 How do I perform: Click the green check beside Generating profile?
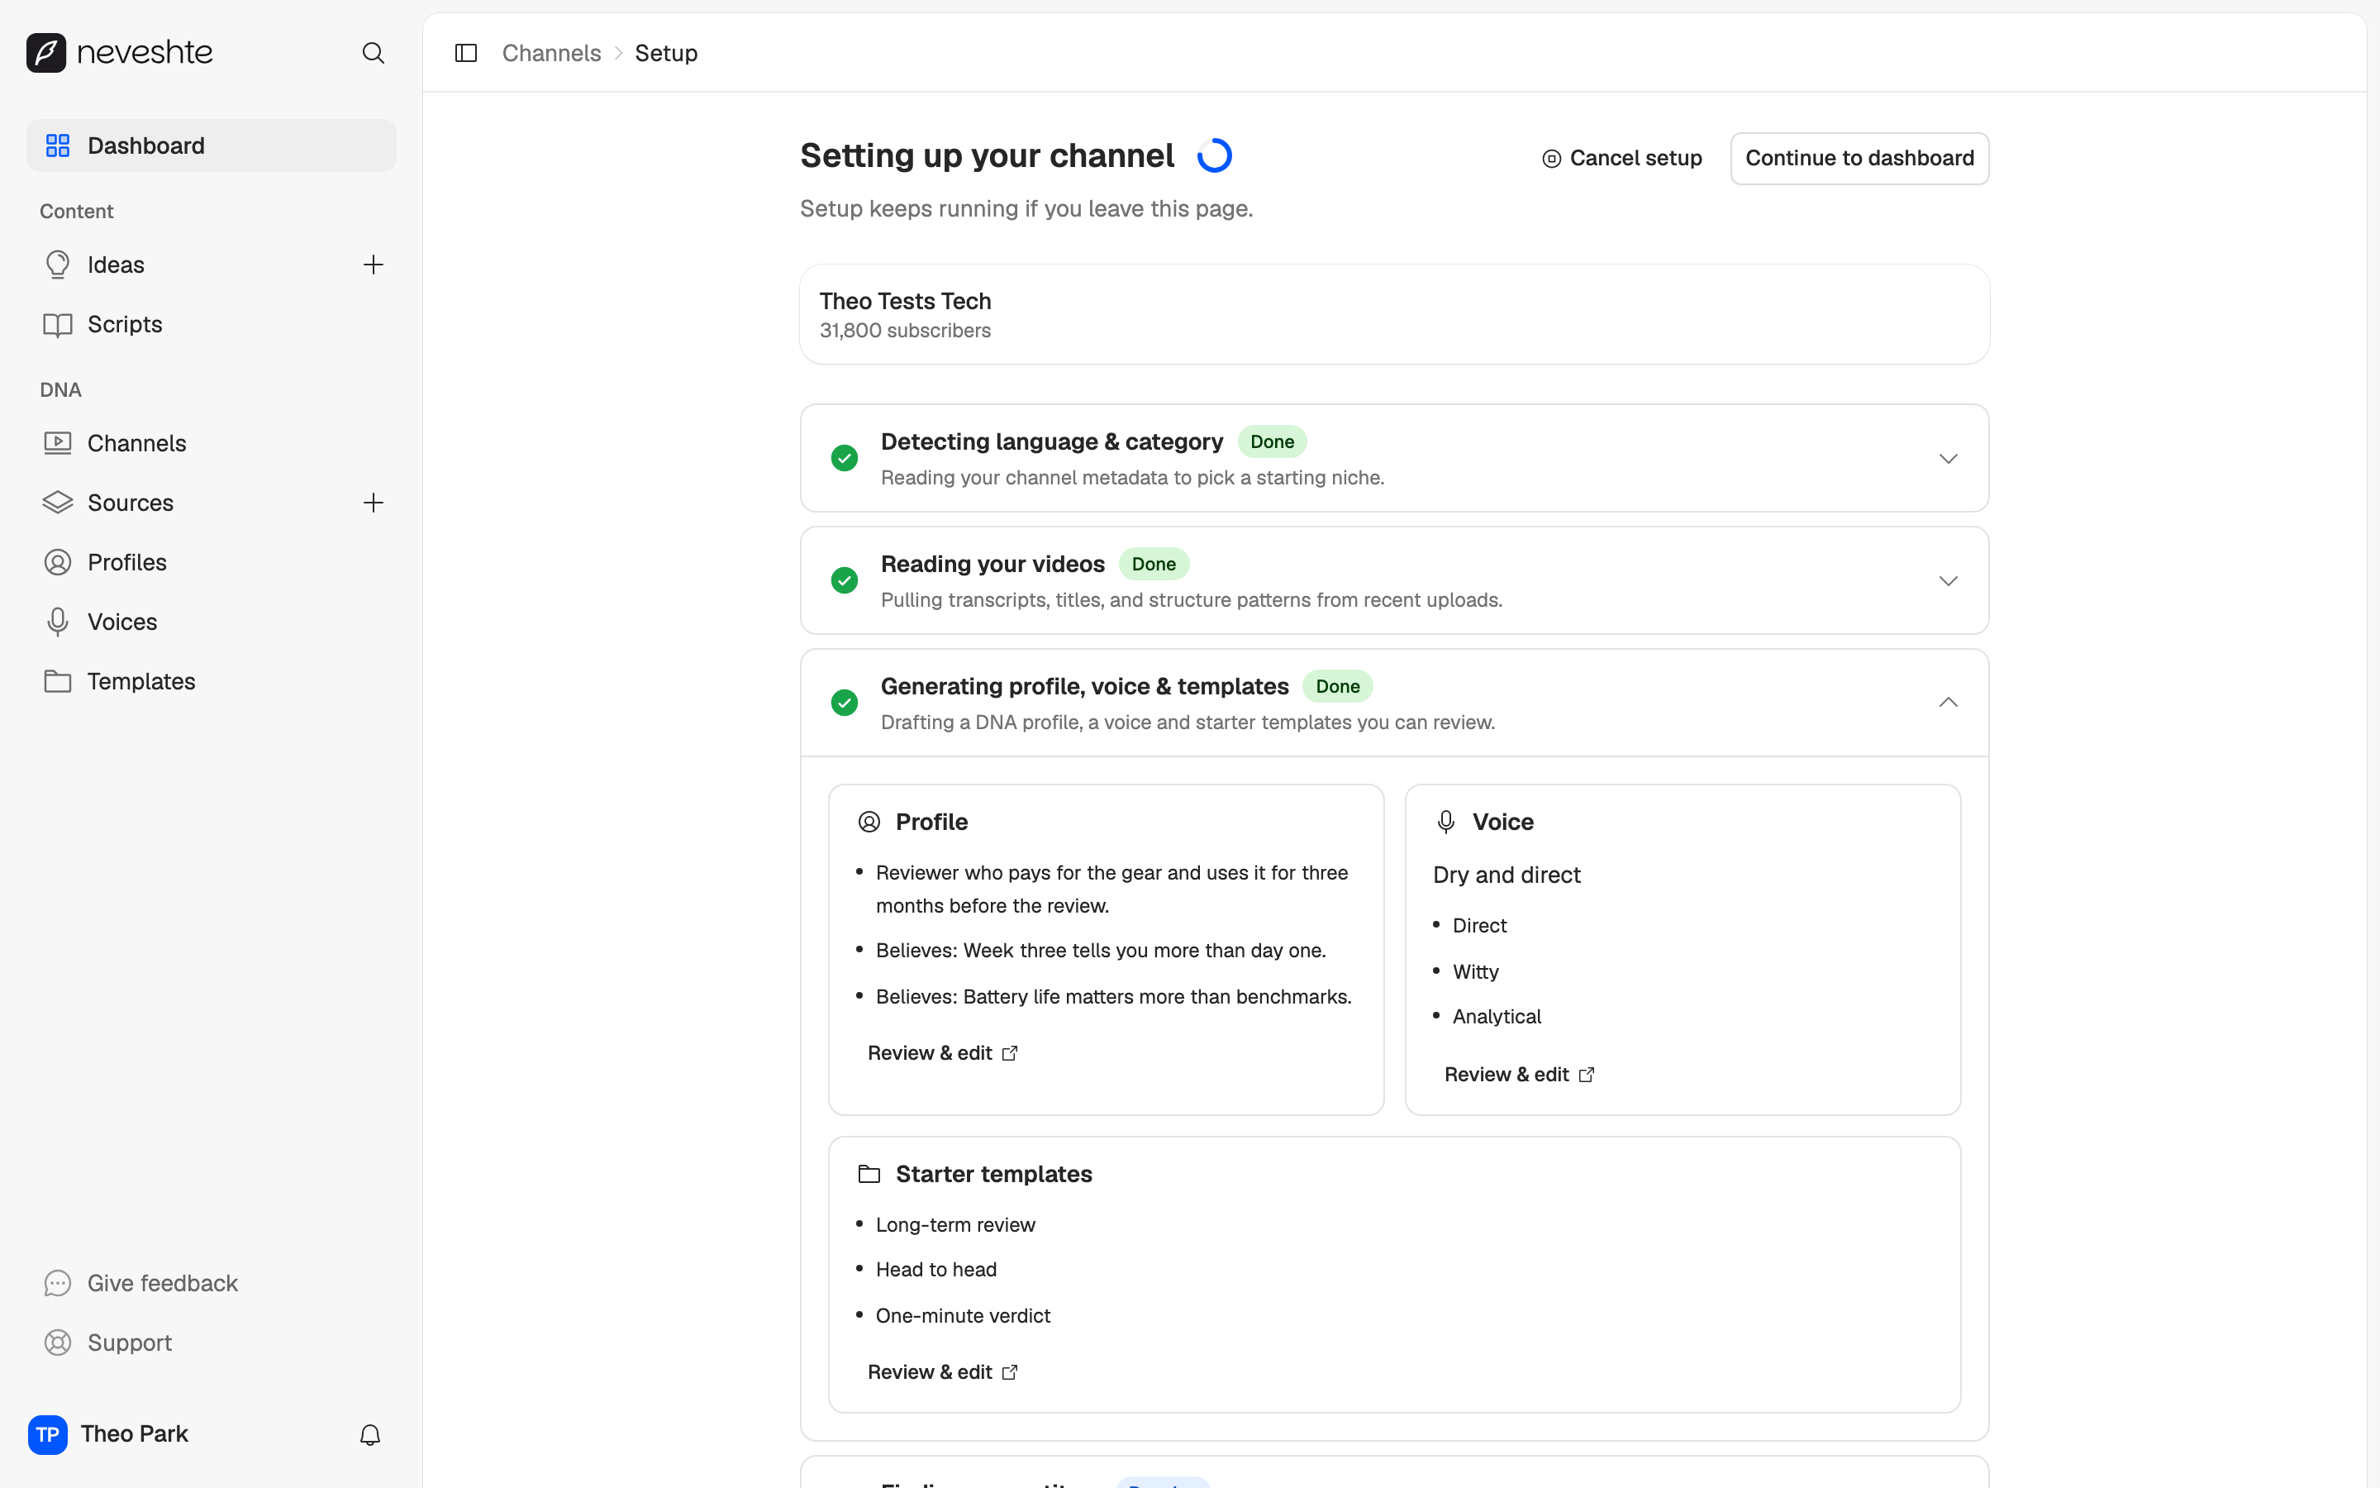click(x=844, y=703)
